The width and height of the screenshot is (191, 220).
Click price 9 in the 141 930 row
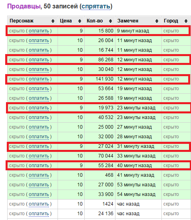(81, 79)
